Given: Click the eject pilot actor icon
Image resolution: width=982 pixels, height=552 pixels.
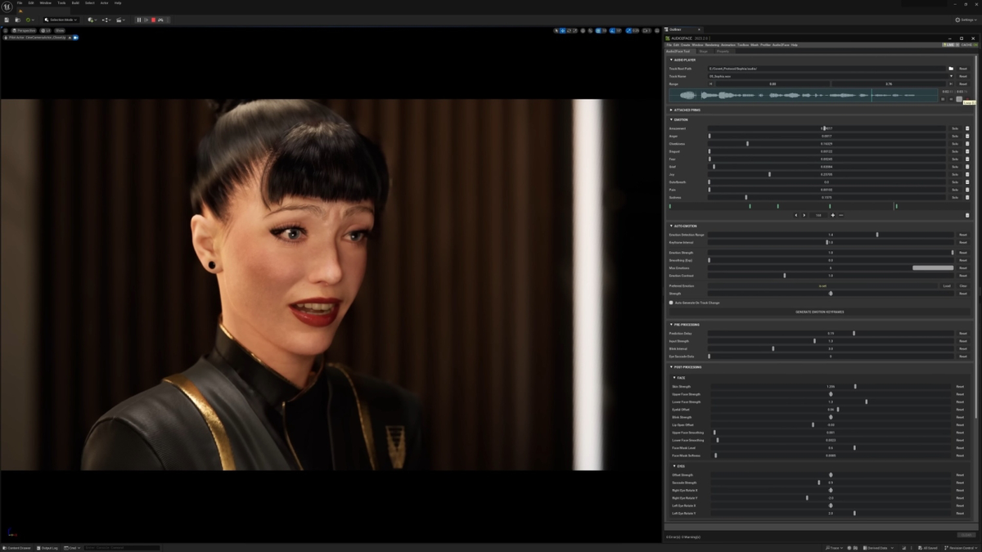Looking at the screenshot, I should 70,37.
